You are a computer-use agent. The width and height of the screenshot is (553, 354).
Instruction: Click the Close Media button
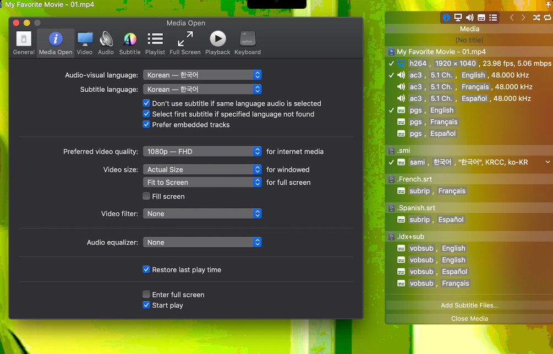click(x=469, y=318)
